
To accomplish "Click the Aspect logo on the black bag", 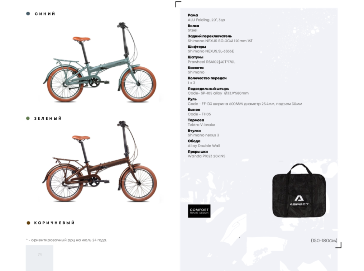I will click(299, 201).
